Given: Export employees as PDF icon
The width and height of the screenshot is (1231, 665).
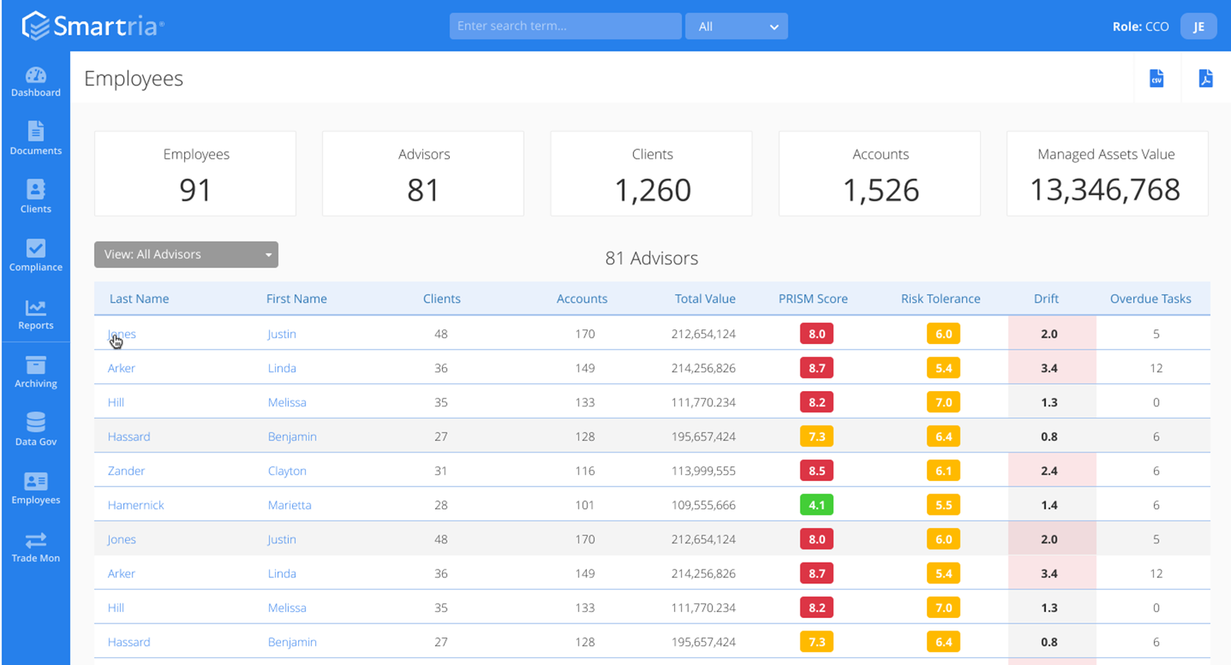Looking at the screenshot, I should point(1206,79).
